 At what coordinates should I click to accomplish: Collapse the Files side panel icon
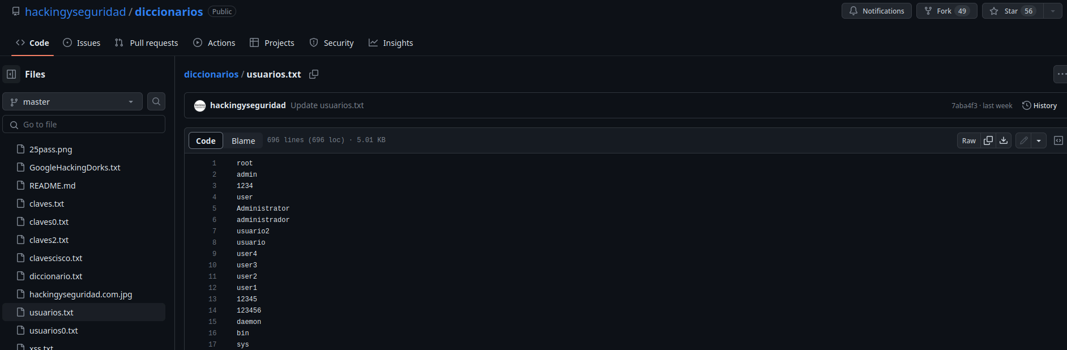pyautogui.click(x=11, y=74)
